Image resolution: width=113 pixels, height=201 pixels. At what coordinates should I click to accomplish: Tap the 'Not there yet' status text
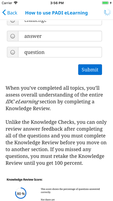[x=48, y=200]
